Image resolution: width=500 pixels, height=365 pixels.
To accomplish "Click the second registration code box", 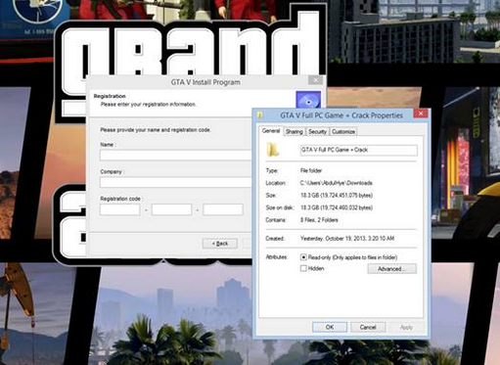I will pos(171,209).
